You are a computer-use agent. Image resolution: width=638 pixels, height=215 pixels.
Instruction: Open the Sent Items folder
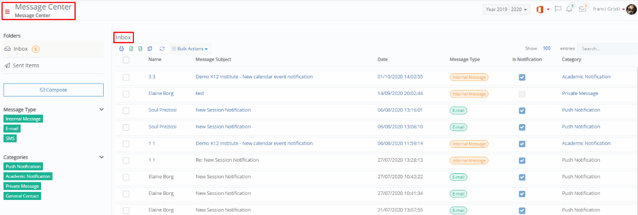point(52,65)
